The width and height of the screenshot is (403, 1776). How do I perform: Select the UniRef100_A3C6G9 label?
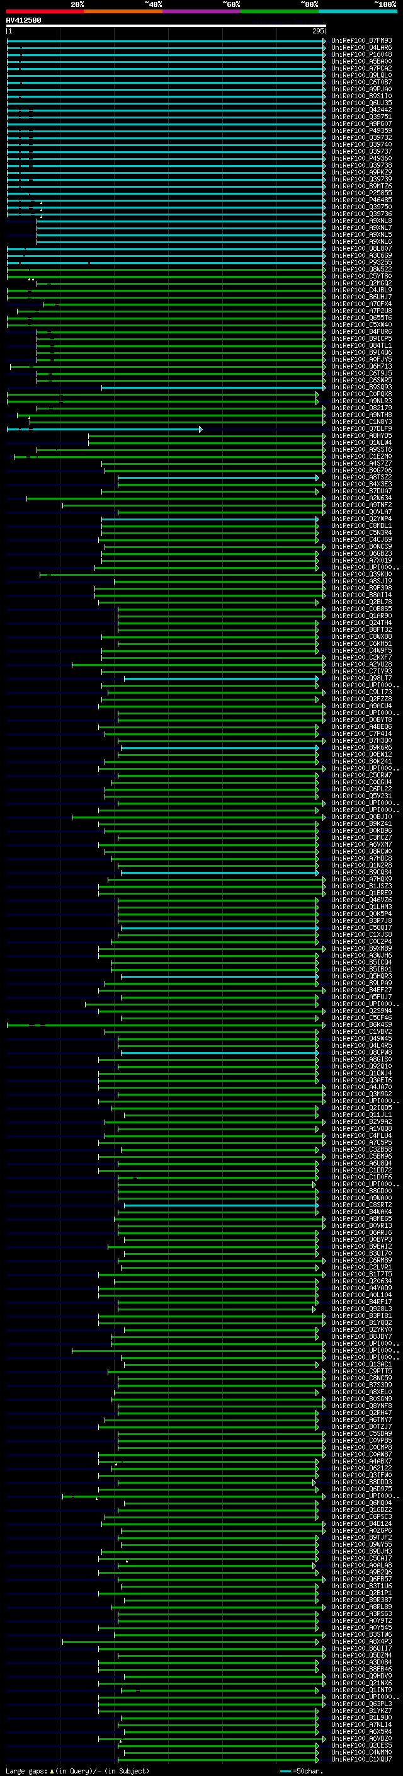(x=361, y=255)
